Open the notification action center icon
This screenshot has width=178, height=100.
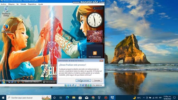[x=174, y=97]
